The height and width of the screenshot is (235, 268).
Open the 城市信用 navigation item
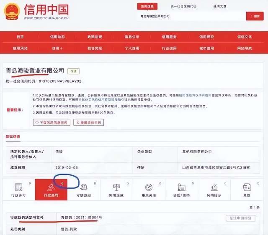click(x=206, y=48)
